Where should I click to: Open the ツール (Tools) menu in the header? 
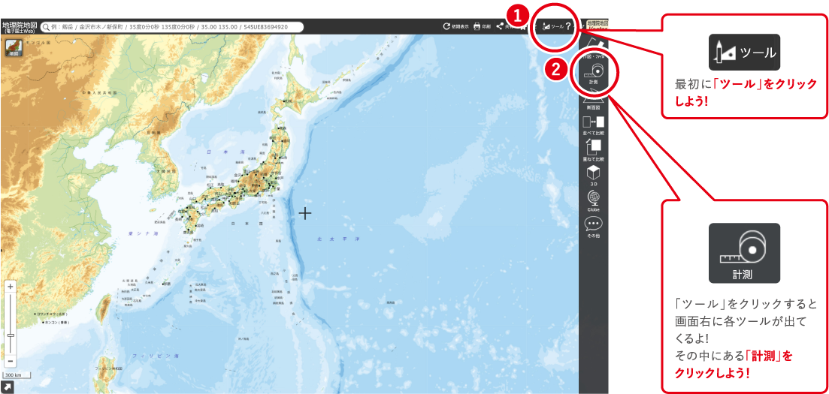click(553, 26)
